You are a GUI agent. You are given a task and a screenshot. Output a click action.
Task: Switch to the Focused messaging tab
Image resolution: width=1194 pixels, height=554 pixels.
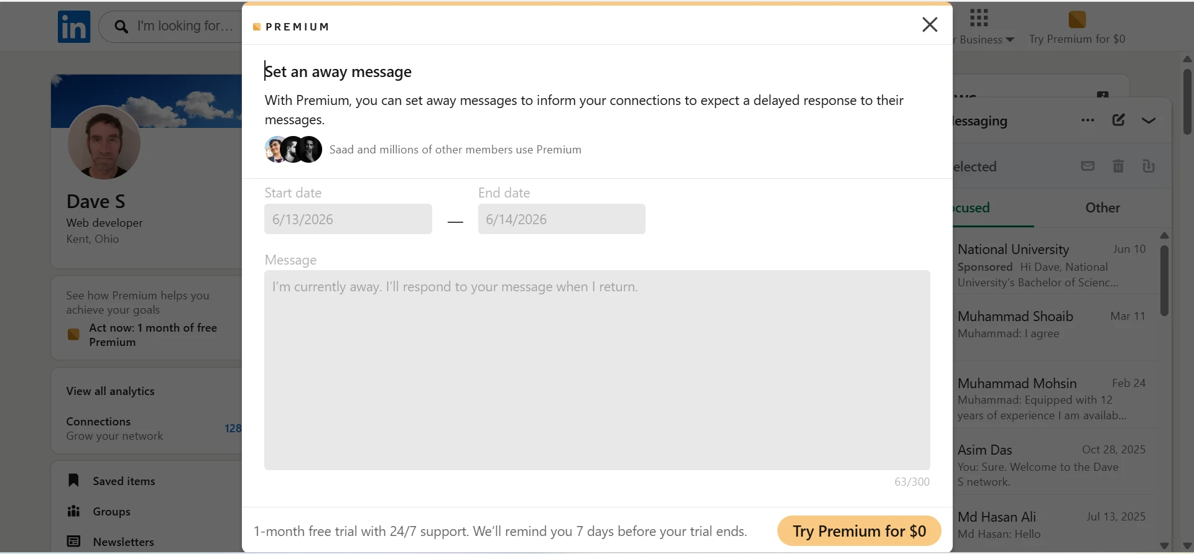pos(994,208)
